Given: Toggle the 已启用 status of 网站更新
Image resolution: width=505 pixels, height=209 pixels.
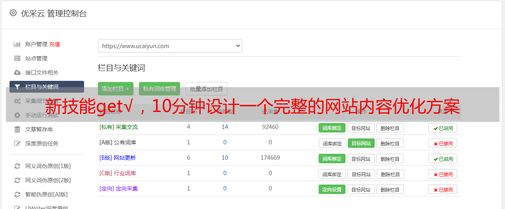Looking at the screenshot, I should (443, 159).
